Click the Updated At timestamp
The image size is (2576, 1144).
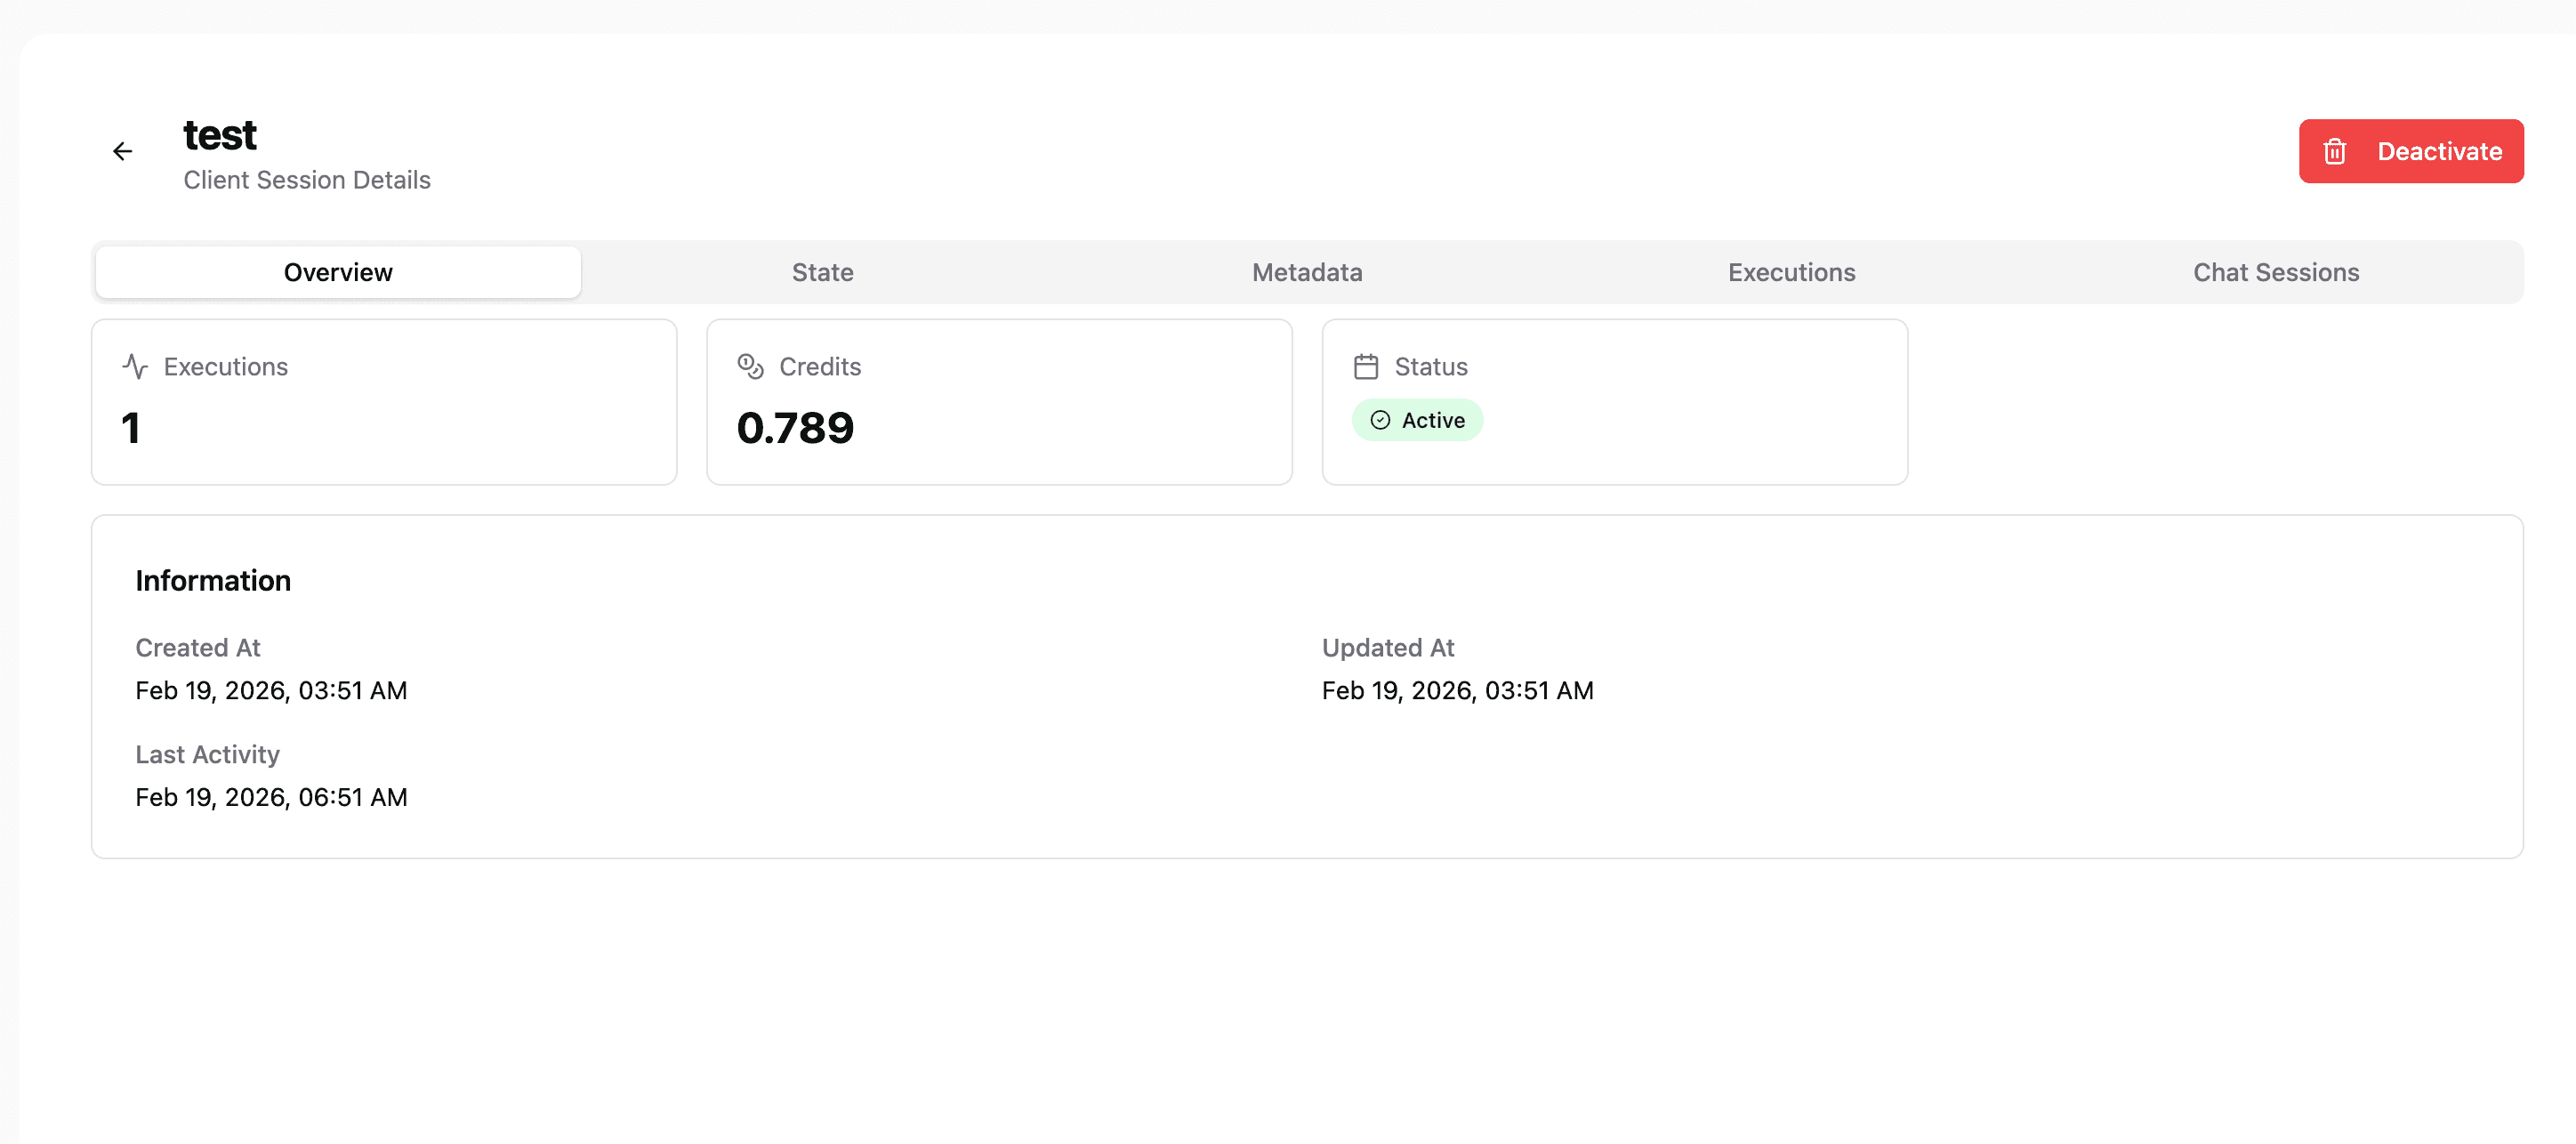pyautogui.click(x=1457, y=690)
